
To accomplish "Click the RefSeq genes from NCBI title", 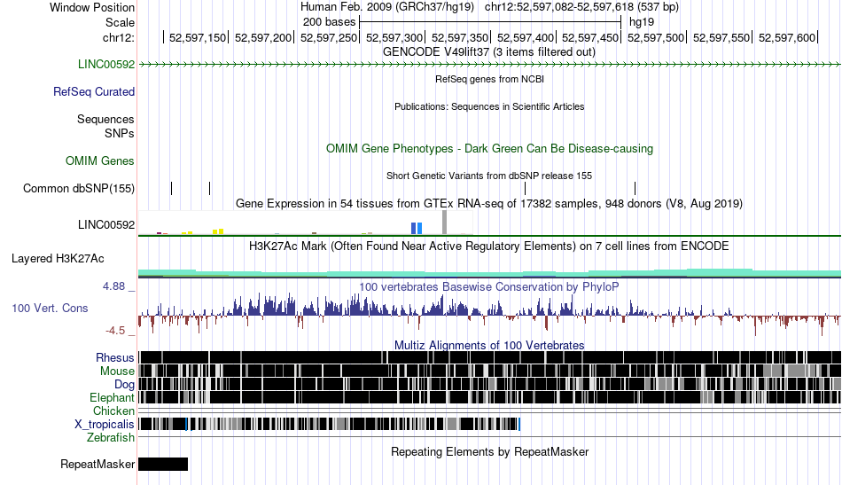I will (x=489, y=80).
